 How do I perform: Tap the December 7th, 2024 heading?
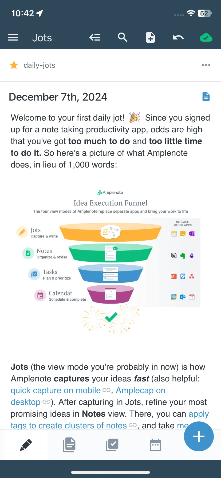coord(58,97)
